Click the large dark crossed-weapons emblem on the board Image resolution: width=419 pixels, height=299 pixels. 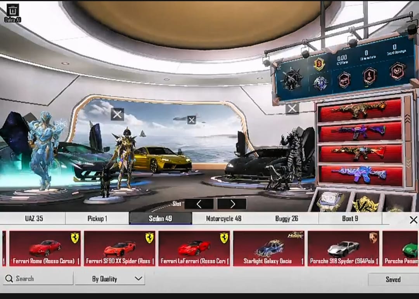coord(293,79)
